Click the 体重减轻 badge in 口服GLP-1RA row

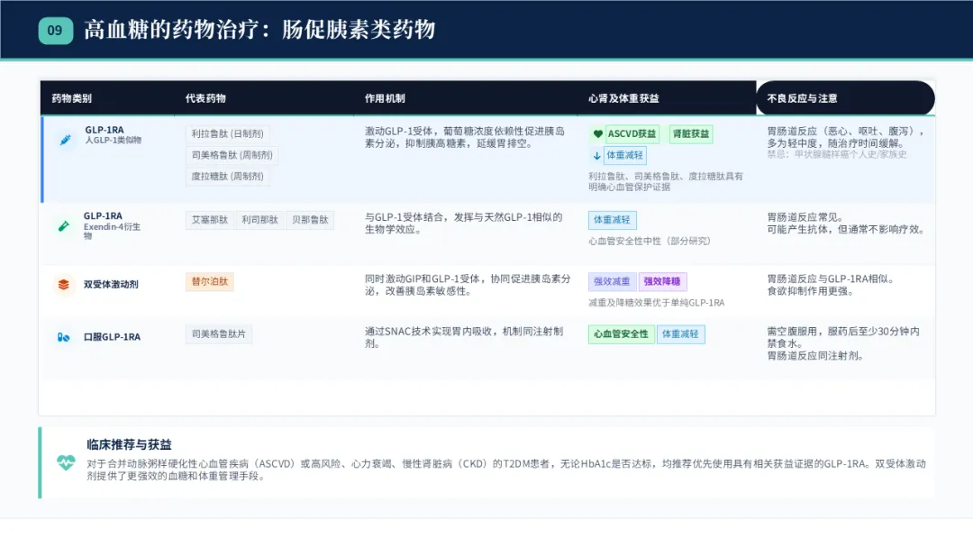pyautogui.click(x=680, y=333)
